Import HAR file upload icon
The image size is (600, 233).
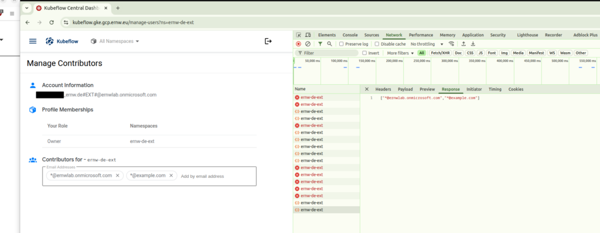pos(463,44)
